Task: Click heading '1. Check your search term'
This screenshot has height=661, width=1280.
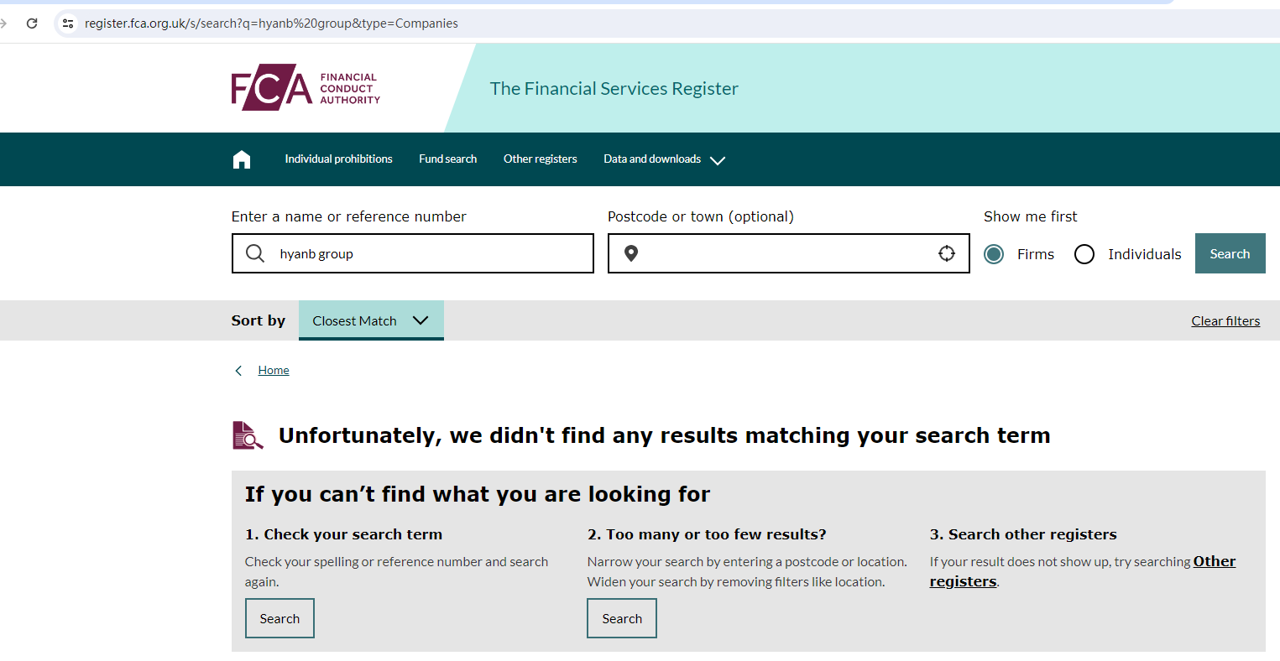Action: point(343,534)
